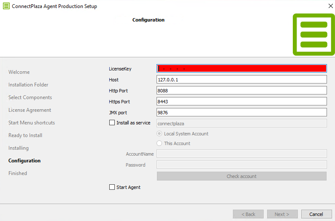Click the large green ConnectPlaza logo
This screenshot has width=335, height=221.
click(313, 35)
